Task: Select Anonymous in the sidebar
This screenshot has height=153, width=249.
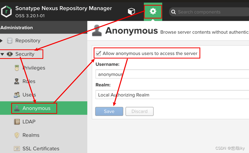Action: pos(36,108)
